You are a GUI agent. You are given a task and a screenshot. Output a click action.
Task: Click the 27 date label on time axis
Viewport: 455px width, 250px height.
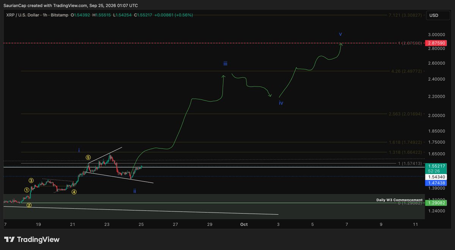[175, 224]
